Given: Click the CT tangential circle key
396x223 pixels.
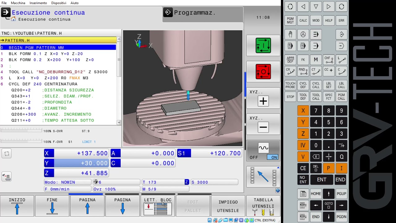Looking at the screenshot, I should (316, 72).
